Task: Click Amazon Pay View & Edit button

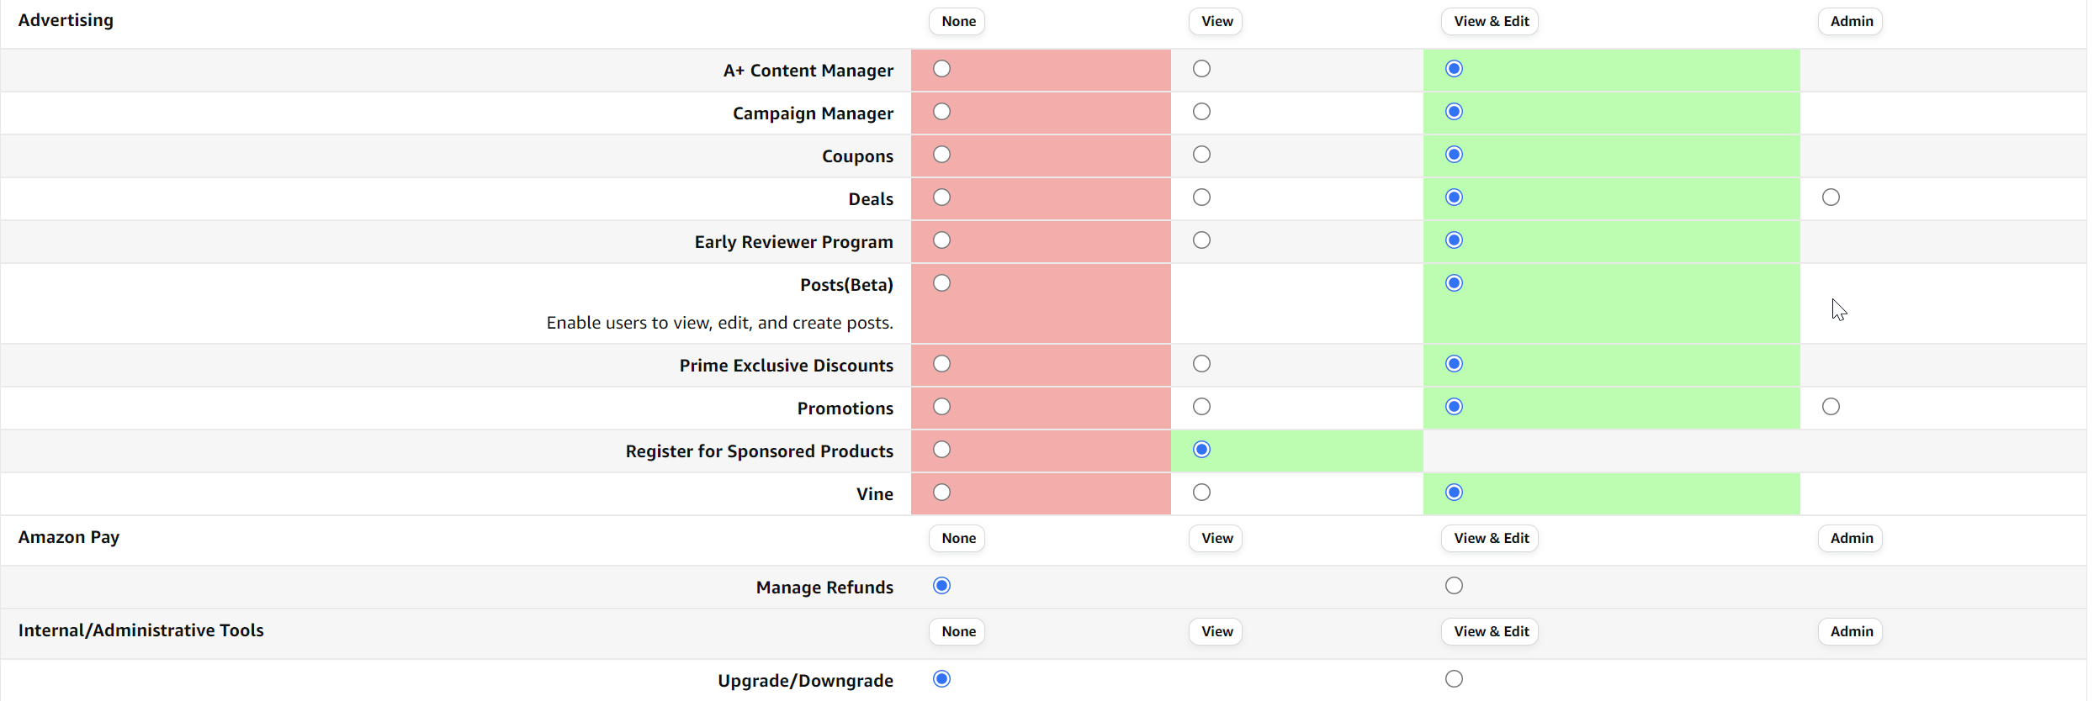Action: pyautogui.click(x=1490, y=539)
